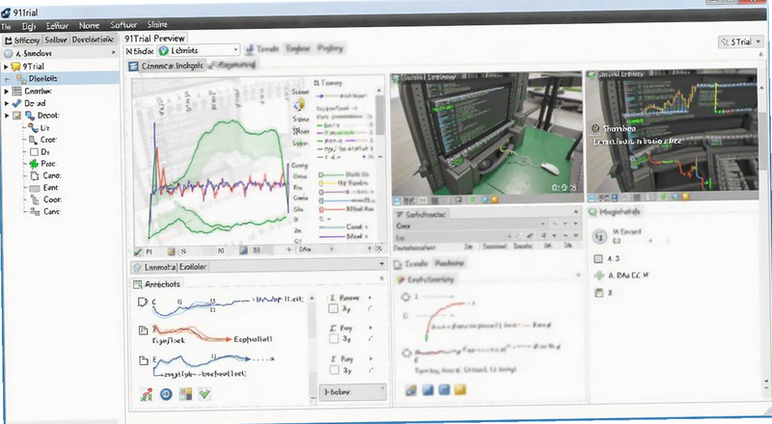
Task: Open the Softuer menu
Action: pos(124,25)
